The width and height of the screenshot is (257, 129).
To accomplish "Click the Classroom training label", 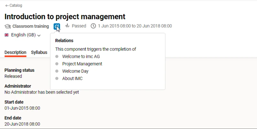I will click(31, 26).
